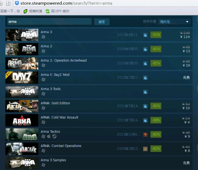This screenshot has height=170, width=198.
Task: Click the Arma 2 cover thumbnail
Action: 22,49
